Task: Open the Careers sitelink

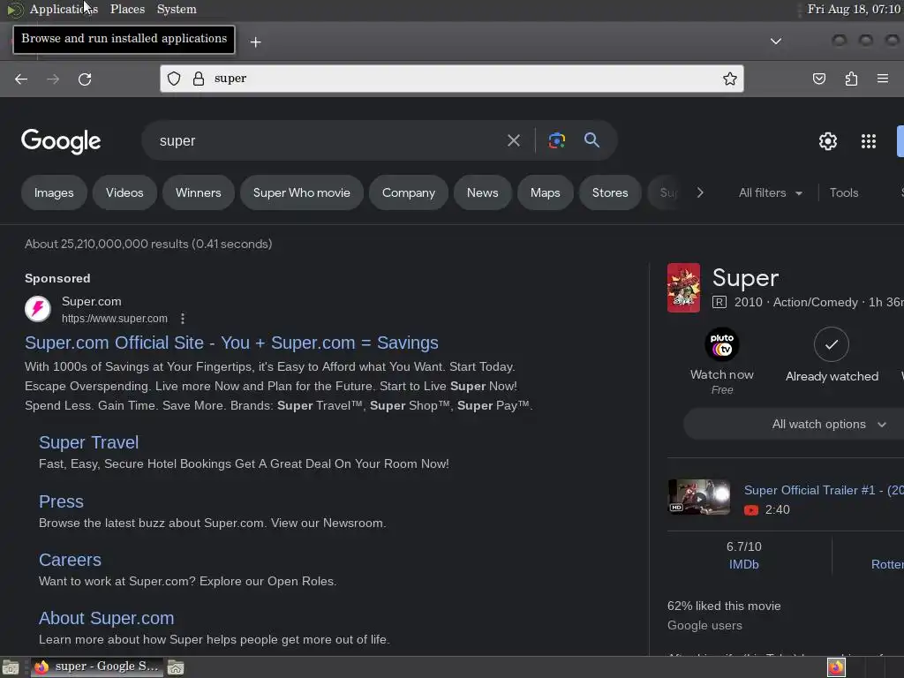Action: tap(70, 560)
